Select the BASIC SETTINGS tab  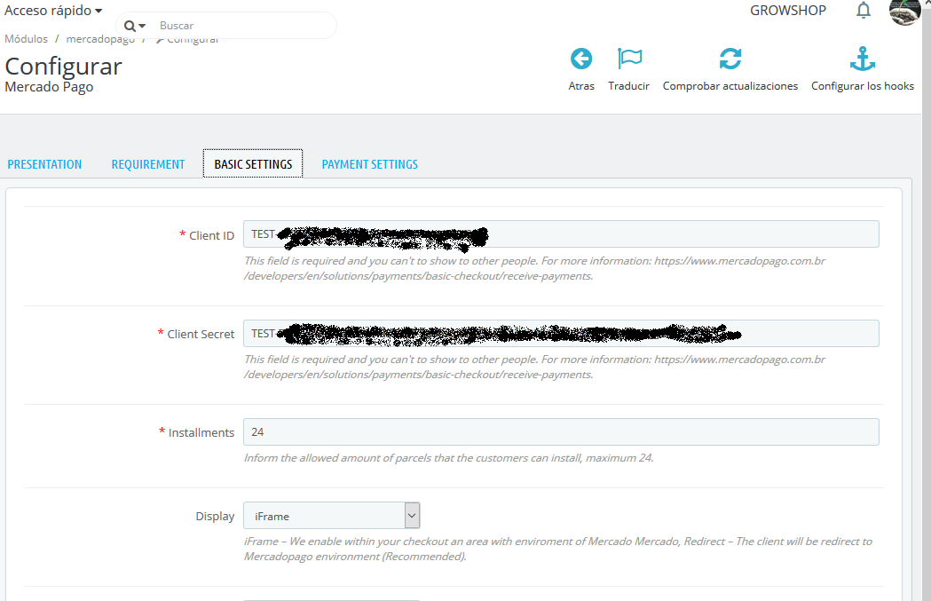pyautogui.click(x=253, y=164)
